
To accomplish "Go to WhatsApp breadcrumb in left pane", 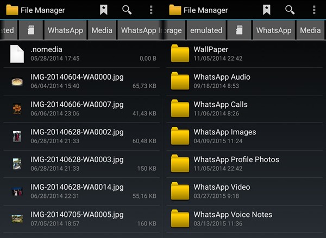I will tap(66, 30).
